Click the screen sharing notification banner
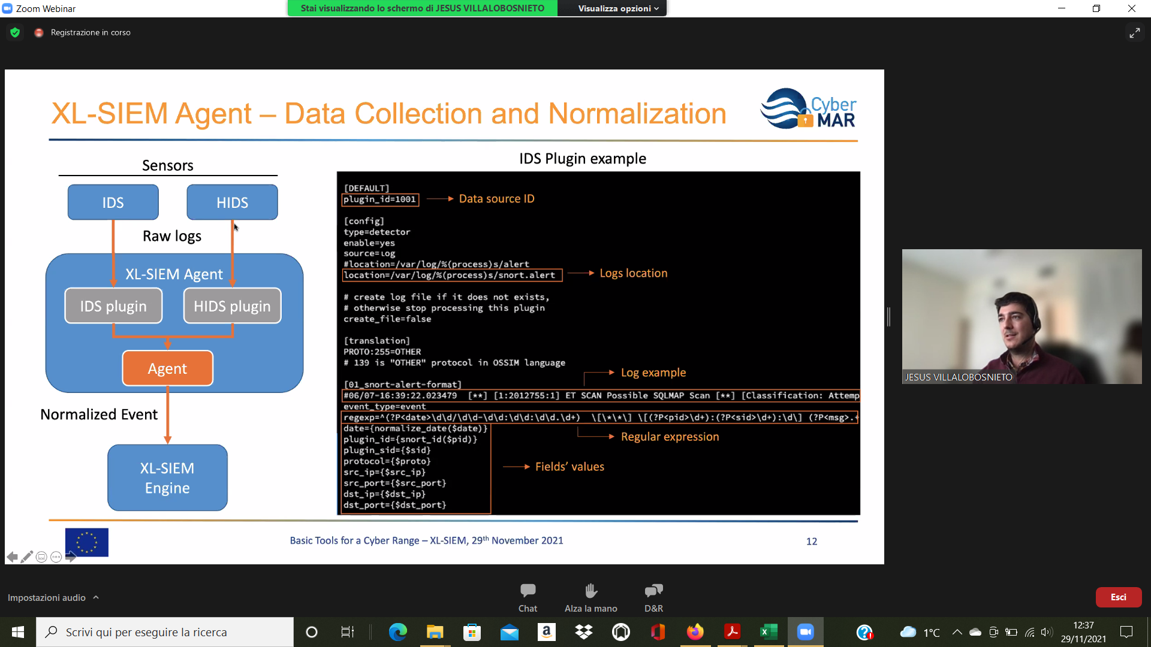Viewport: 1151px width, 647px height. coord(422,8)
